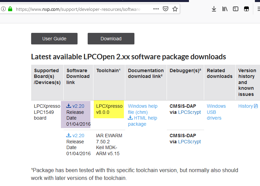Image resolution: width=260 pixels, height=186 pixels.
Task: Click the Latest available LPCOpen 2.xx heading
Action: (128, 57)
